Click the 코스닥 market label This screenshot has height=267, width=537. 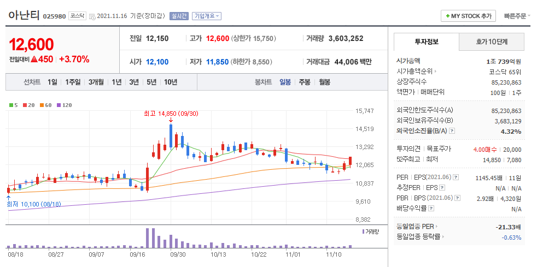[x=78, y=16]
